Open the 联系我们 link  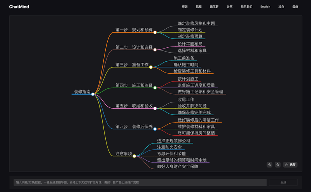[x=246, y=7]
